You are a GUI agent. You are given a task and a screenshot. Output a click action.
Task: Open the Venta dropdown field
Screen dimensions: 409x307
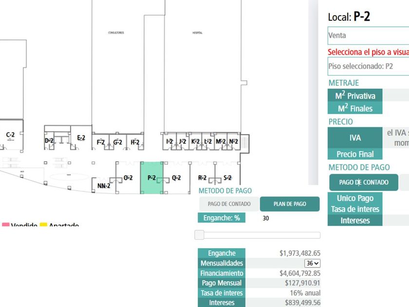coord(368,36)
